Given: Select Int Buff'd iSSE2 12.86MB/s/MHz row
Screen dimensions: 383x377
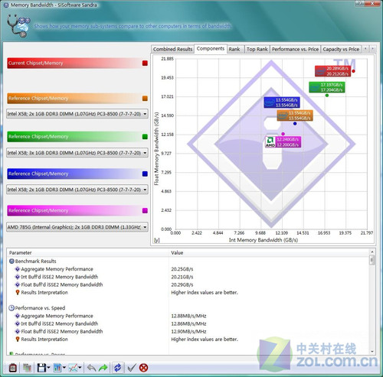Looking at the screenshot, I should (188, 323).
